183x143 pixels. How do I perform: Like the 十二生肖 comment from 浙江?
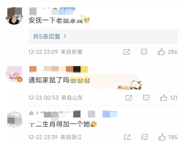pos(162,137)
